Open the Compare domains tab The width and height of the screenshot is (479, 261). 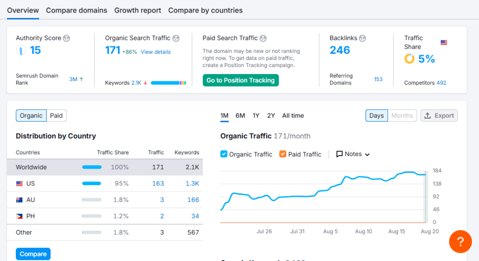(76, 10)
